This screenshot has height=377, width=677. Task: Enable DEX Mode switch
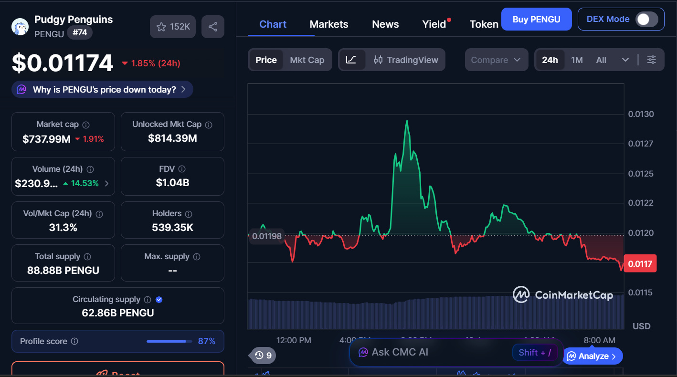(x=645, y=19)
